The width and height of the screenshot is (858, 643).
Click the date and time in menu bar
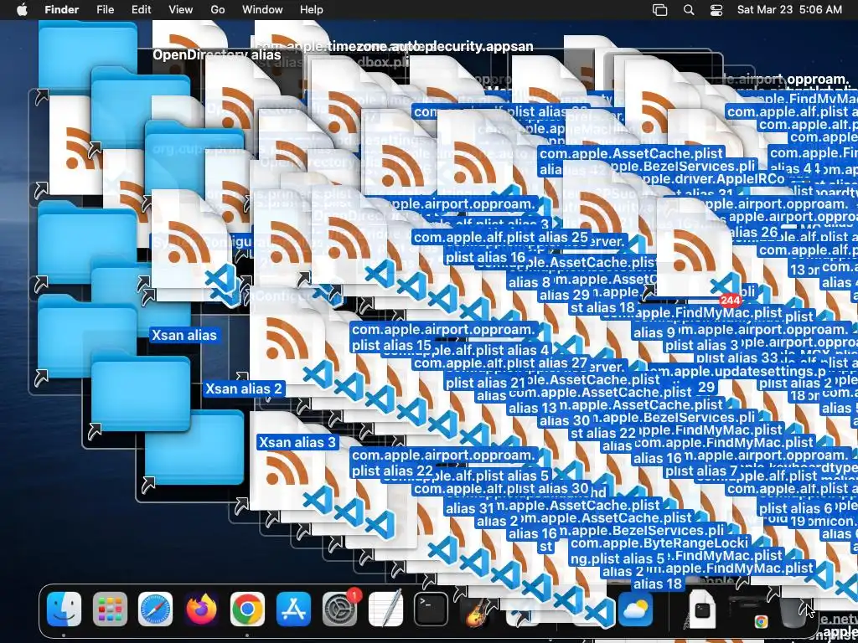(789, 10)
